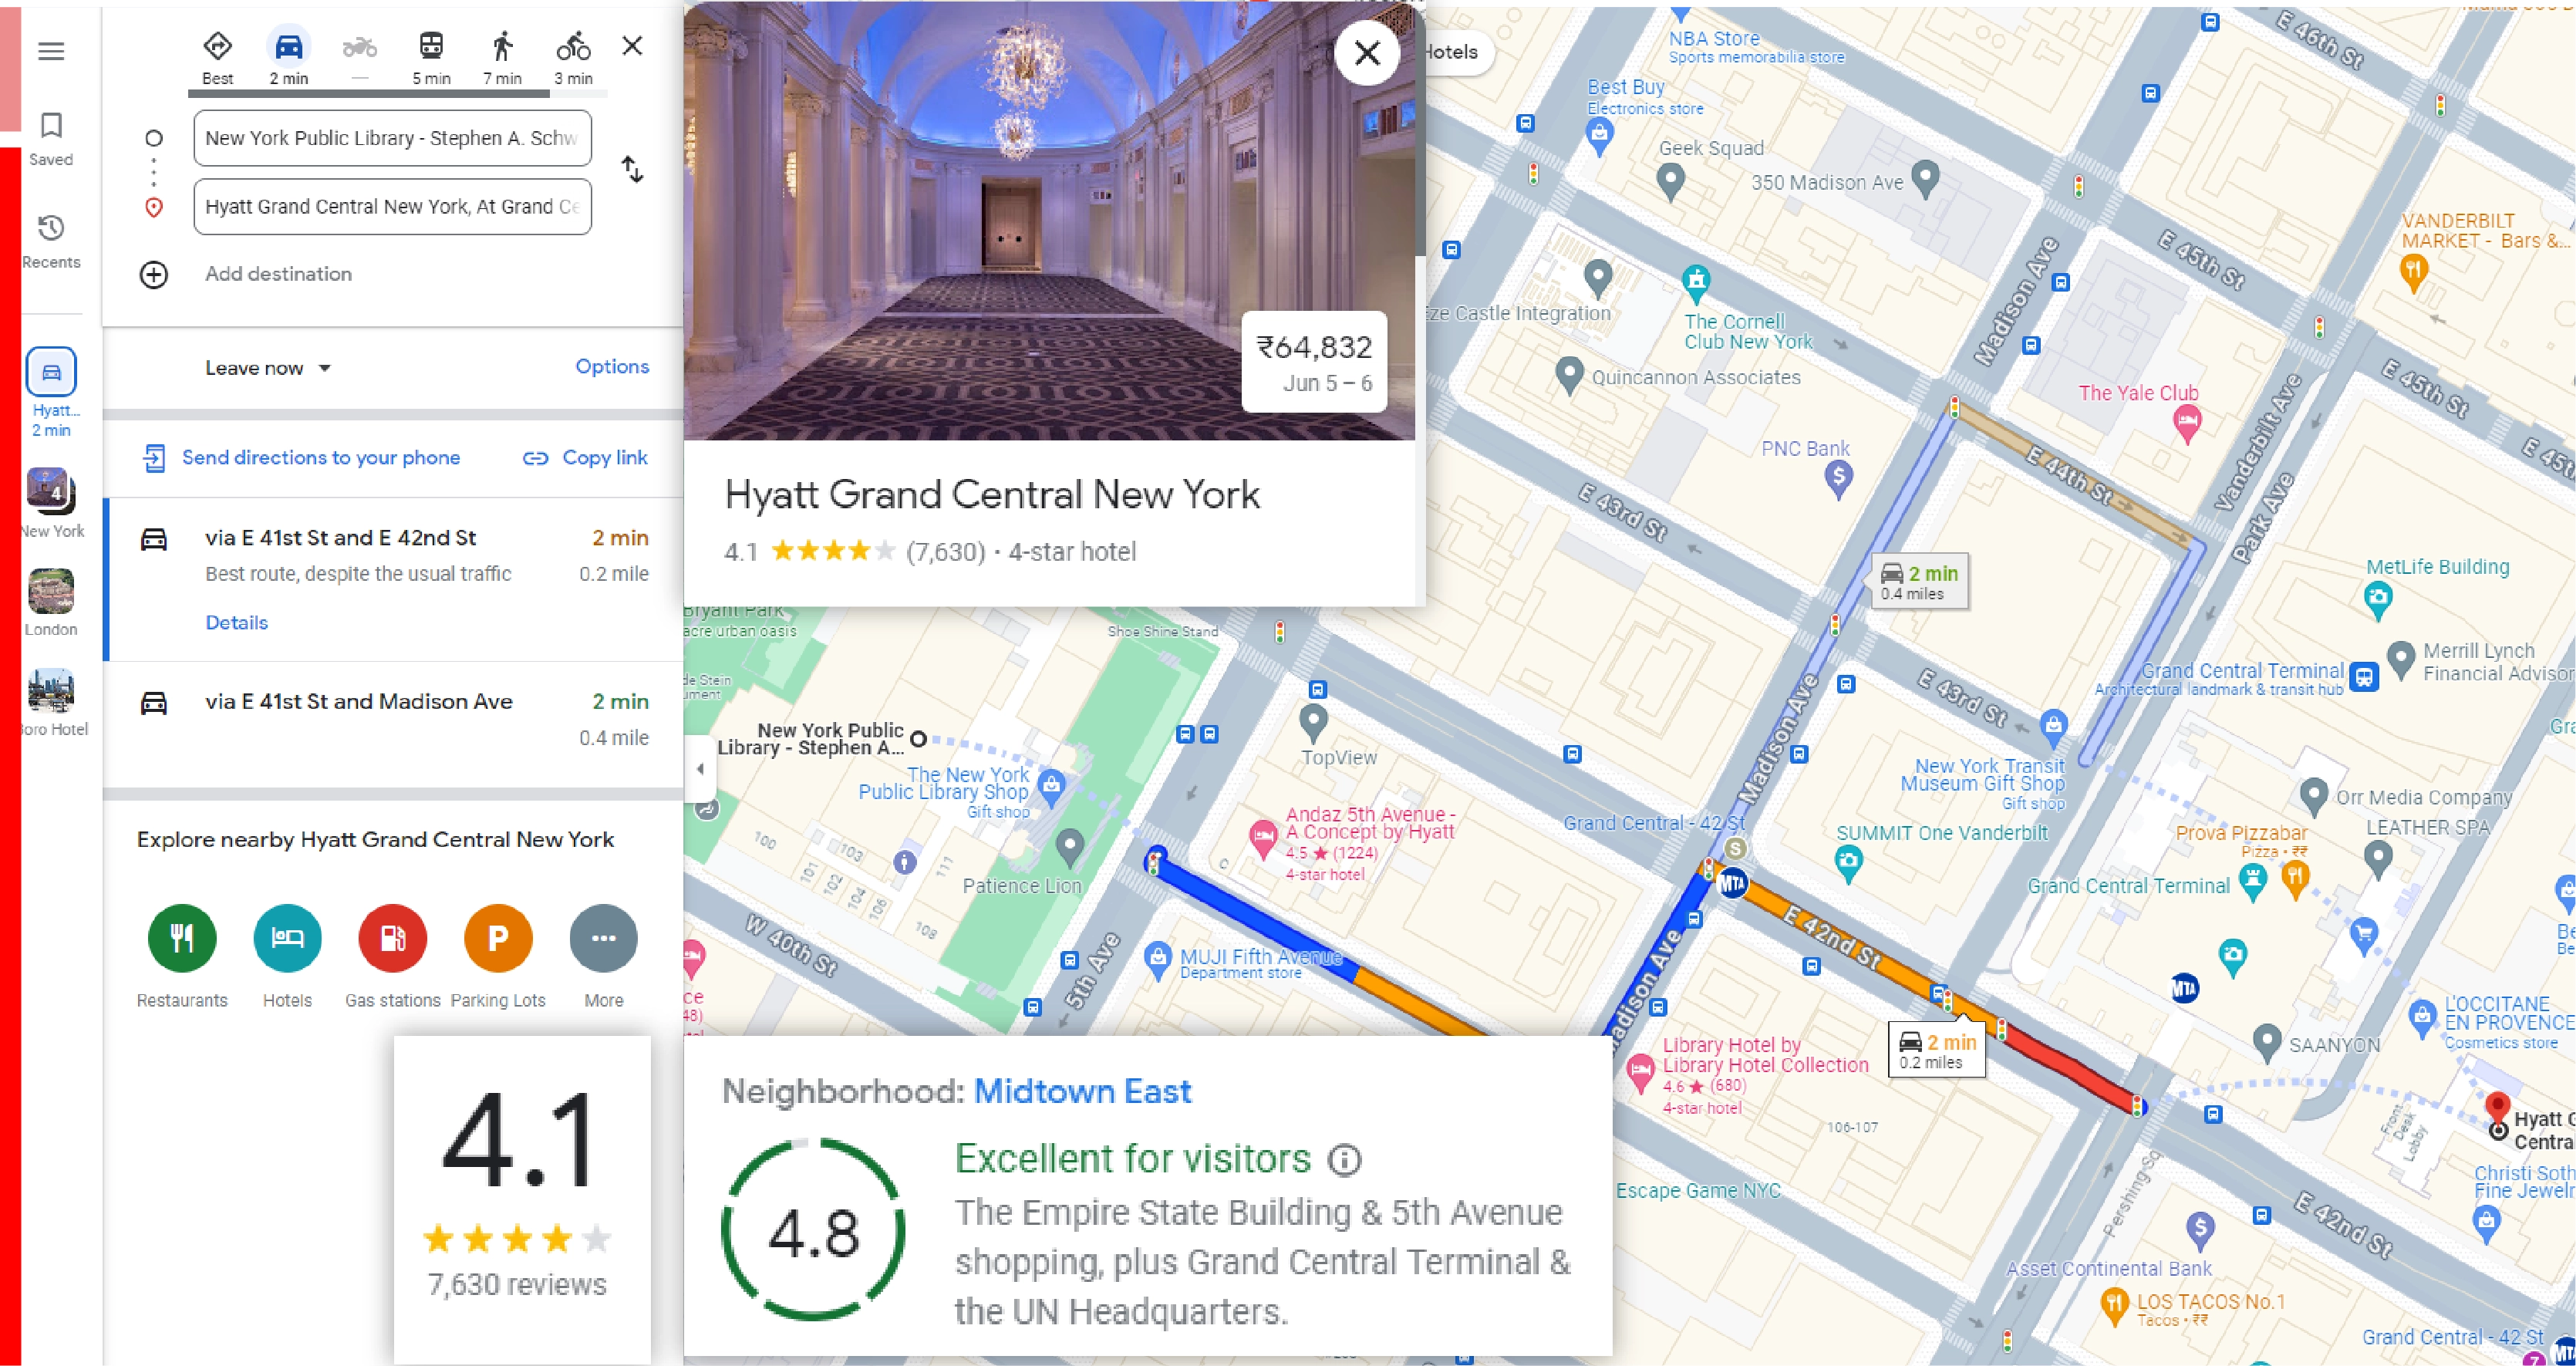Click Details for E 41st St route
Screen dimensions: 2576x1366
(235, 622)
